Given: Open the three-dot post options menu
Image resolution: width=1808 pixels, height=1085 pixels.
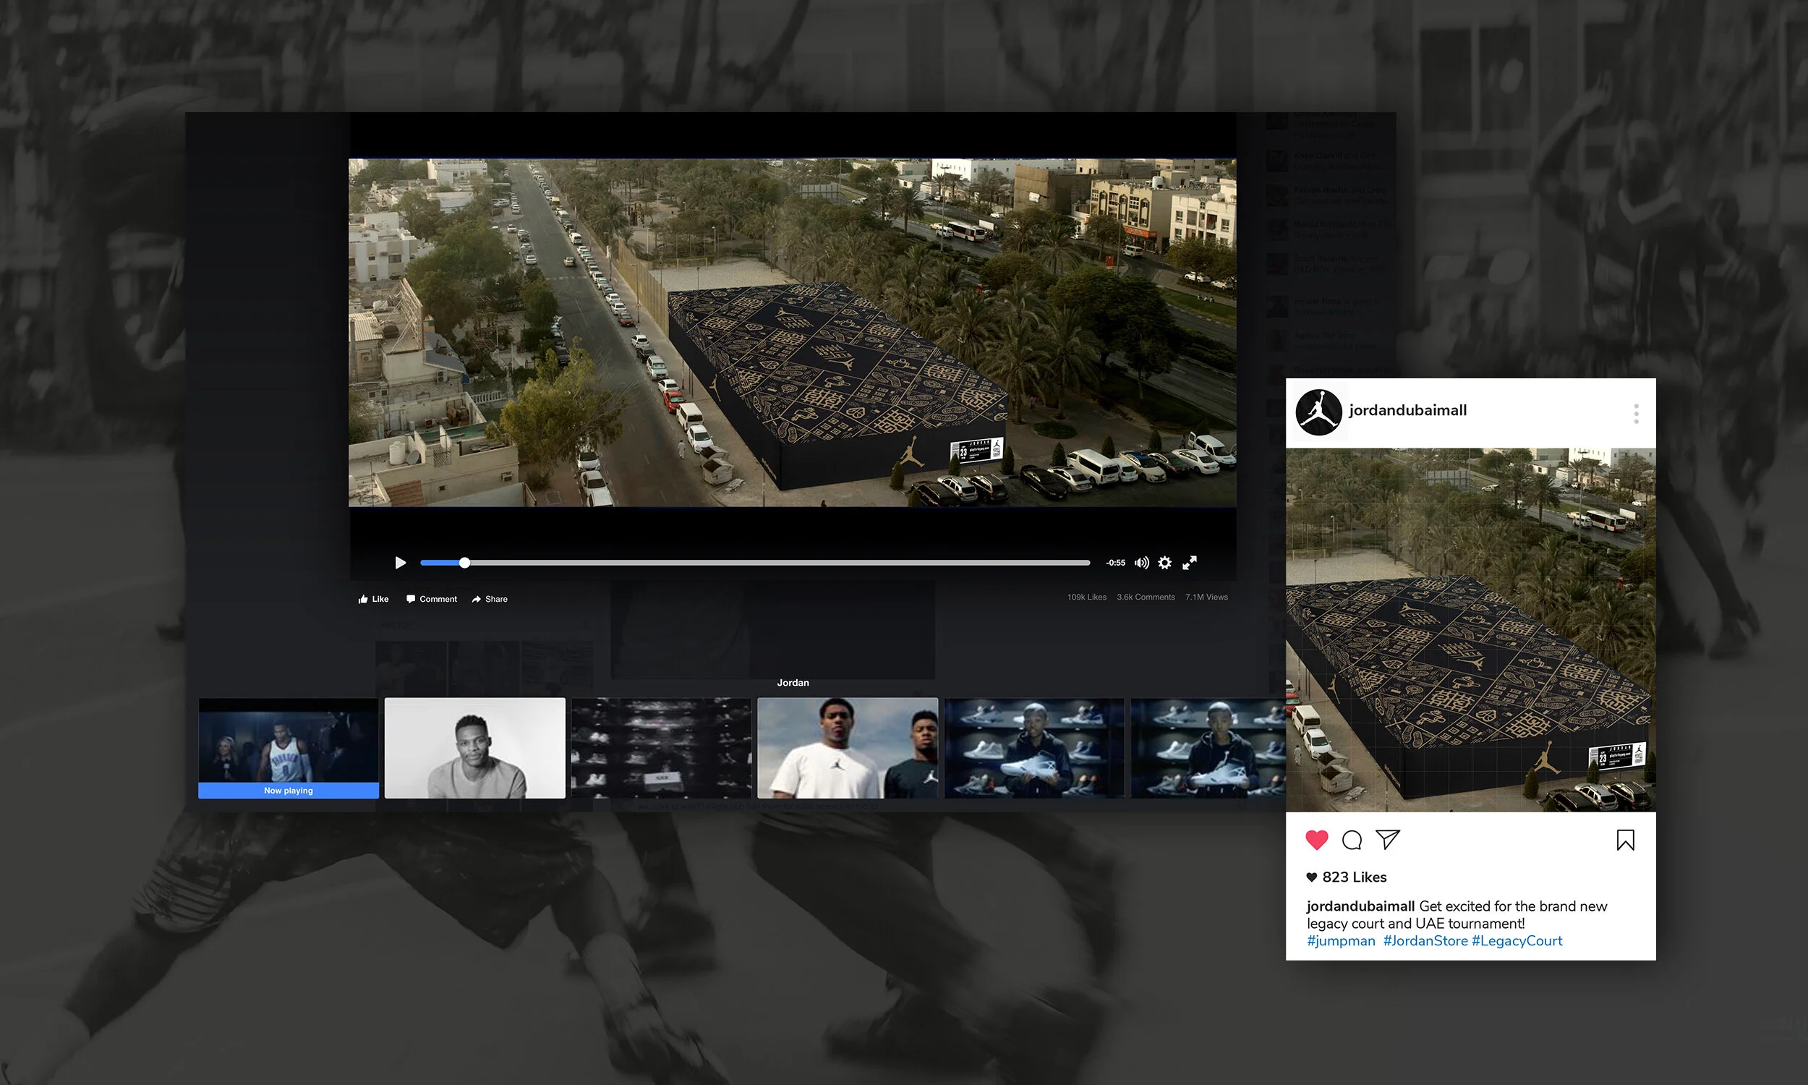Looking at the screenshot, I should [1637, 413].
